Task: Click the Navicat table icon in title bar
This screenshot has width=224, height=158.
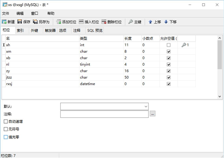Action: coord(5,4)
